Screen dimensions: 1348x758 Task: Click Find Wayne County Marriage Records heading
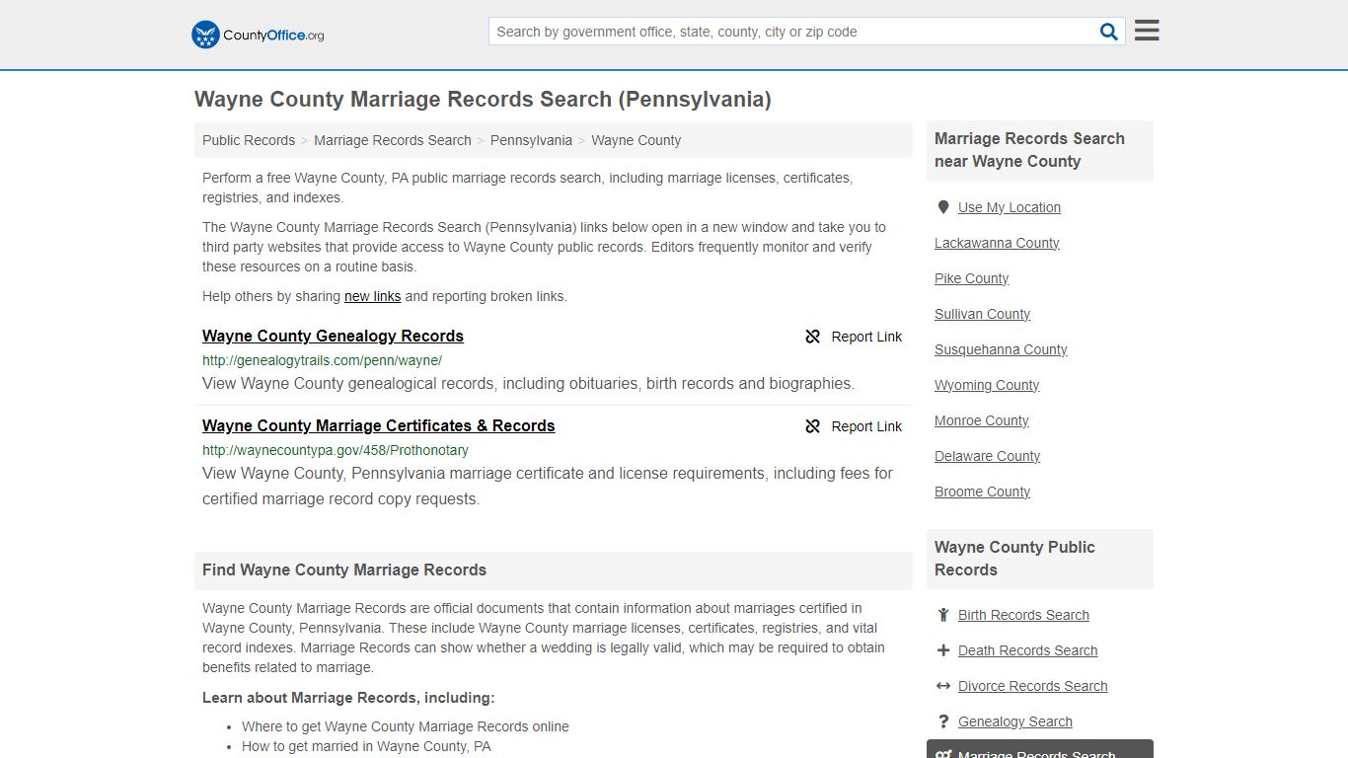click(344, 569)
